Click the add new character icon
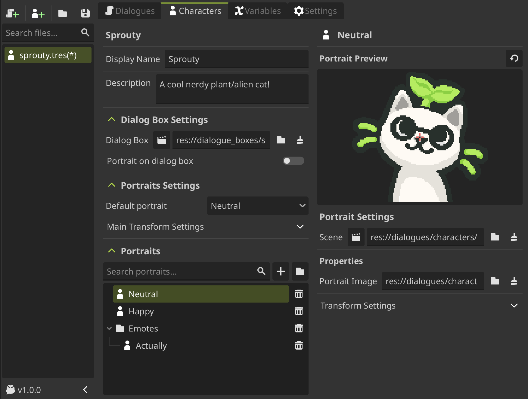 [x=38, y=13]
